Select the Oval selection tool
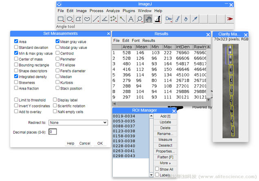Viewport: 259px width, 181px height. (70, 19)
